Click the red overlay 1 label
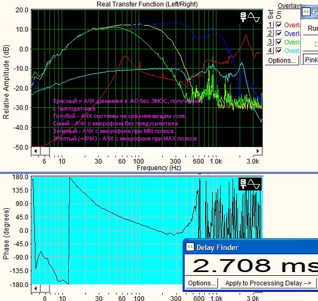This screenshot has height=301, width=318. [x=292, y=25]
